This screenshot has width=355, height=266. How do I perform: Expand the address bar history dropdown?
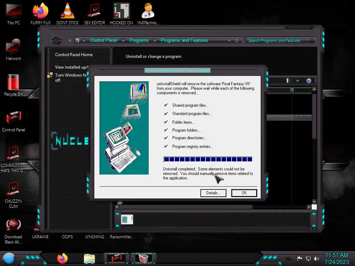coord(229,41)
